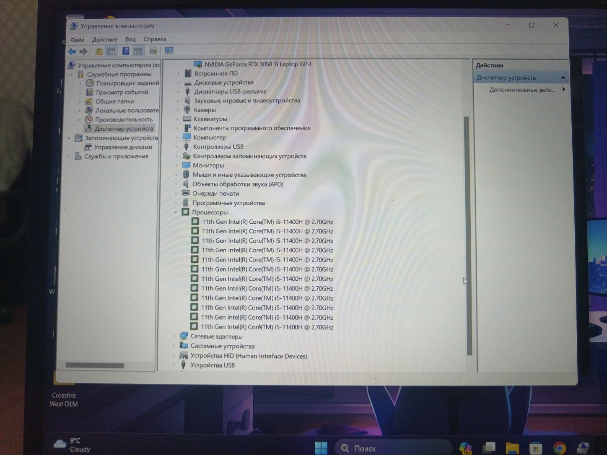Image resolution: width=607 pixels, height=455 pixels.
Task: Expand the Контроллеры USB category
Action: [177, 147]
